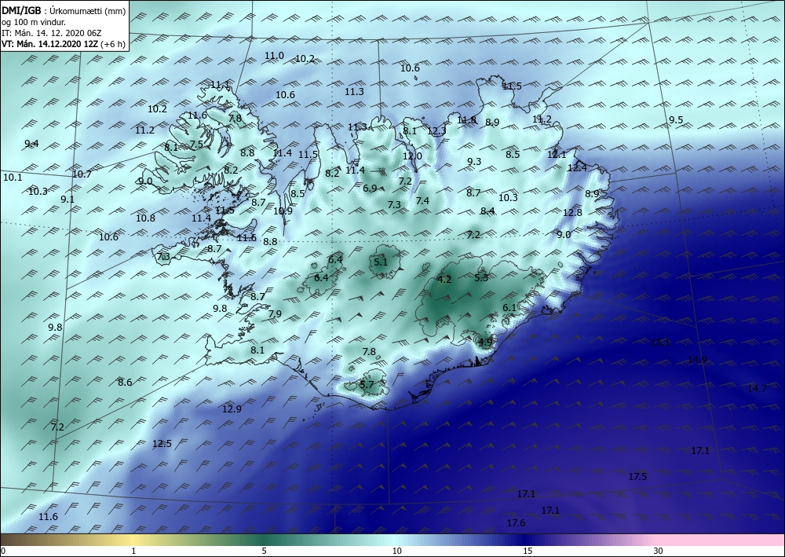
Task: Click the map value 12.9
Action: click(x=232, y=409)
